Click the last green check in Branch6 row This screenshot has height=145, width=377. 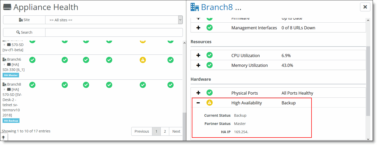171,60
